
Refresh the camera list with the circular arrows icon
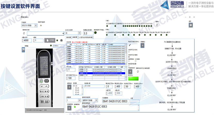click(24, 33)
